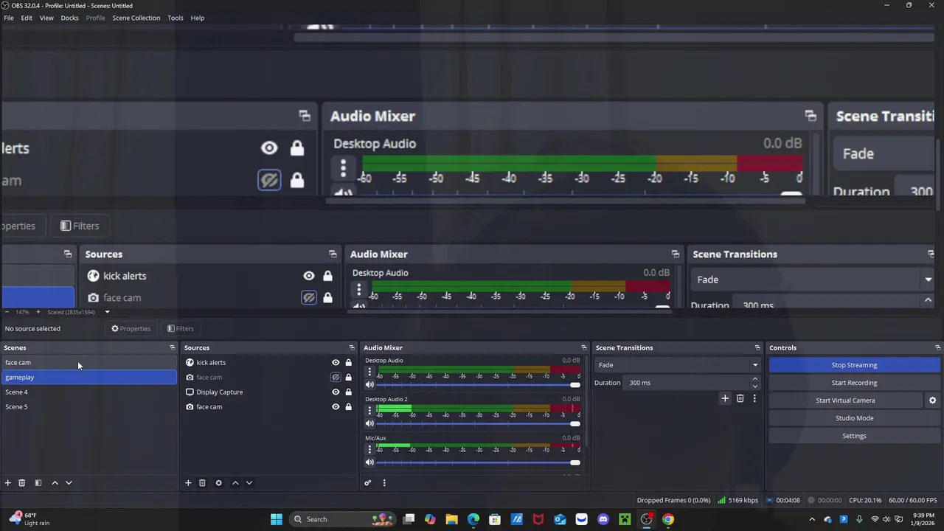Select the face cam scene

(88, 363)
